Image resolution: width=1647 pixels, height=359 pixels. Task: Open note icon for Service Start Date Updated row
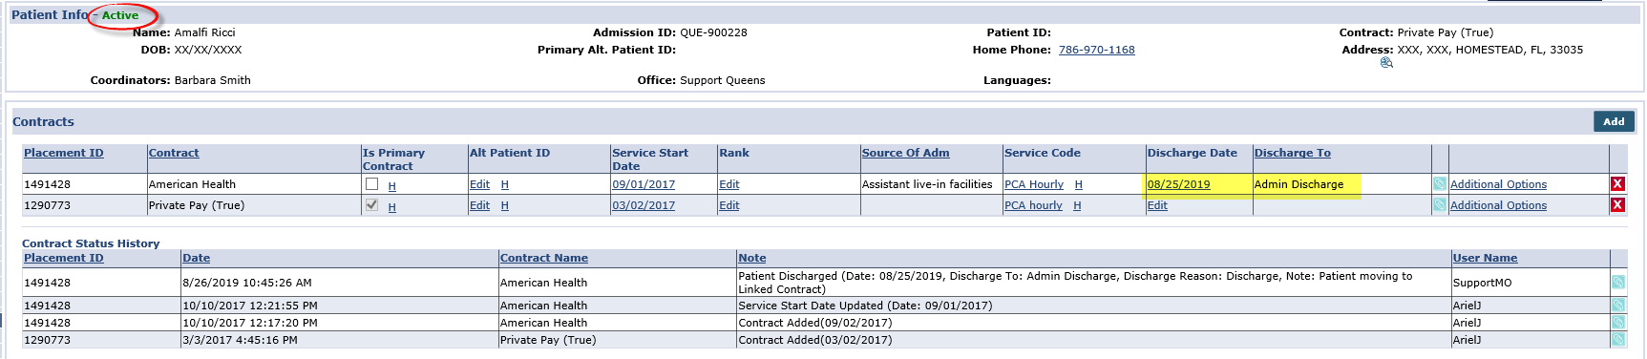(1618, 306)
